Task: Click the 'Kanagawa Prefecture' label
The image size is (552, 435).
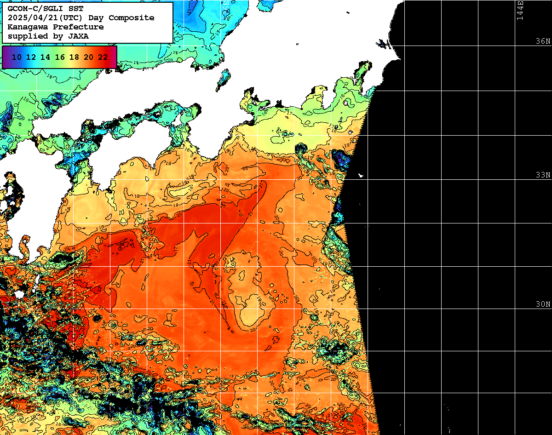Action: pos(56,27)
